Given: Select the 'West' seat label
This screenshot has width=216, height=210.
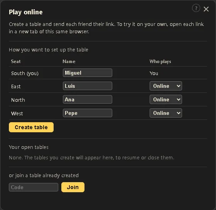Looking at the screenshot, I should (17, 113).
